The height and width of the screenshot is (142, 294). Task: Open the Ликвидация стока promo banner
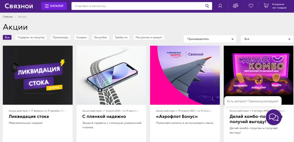pos(38,75)
